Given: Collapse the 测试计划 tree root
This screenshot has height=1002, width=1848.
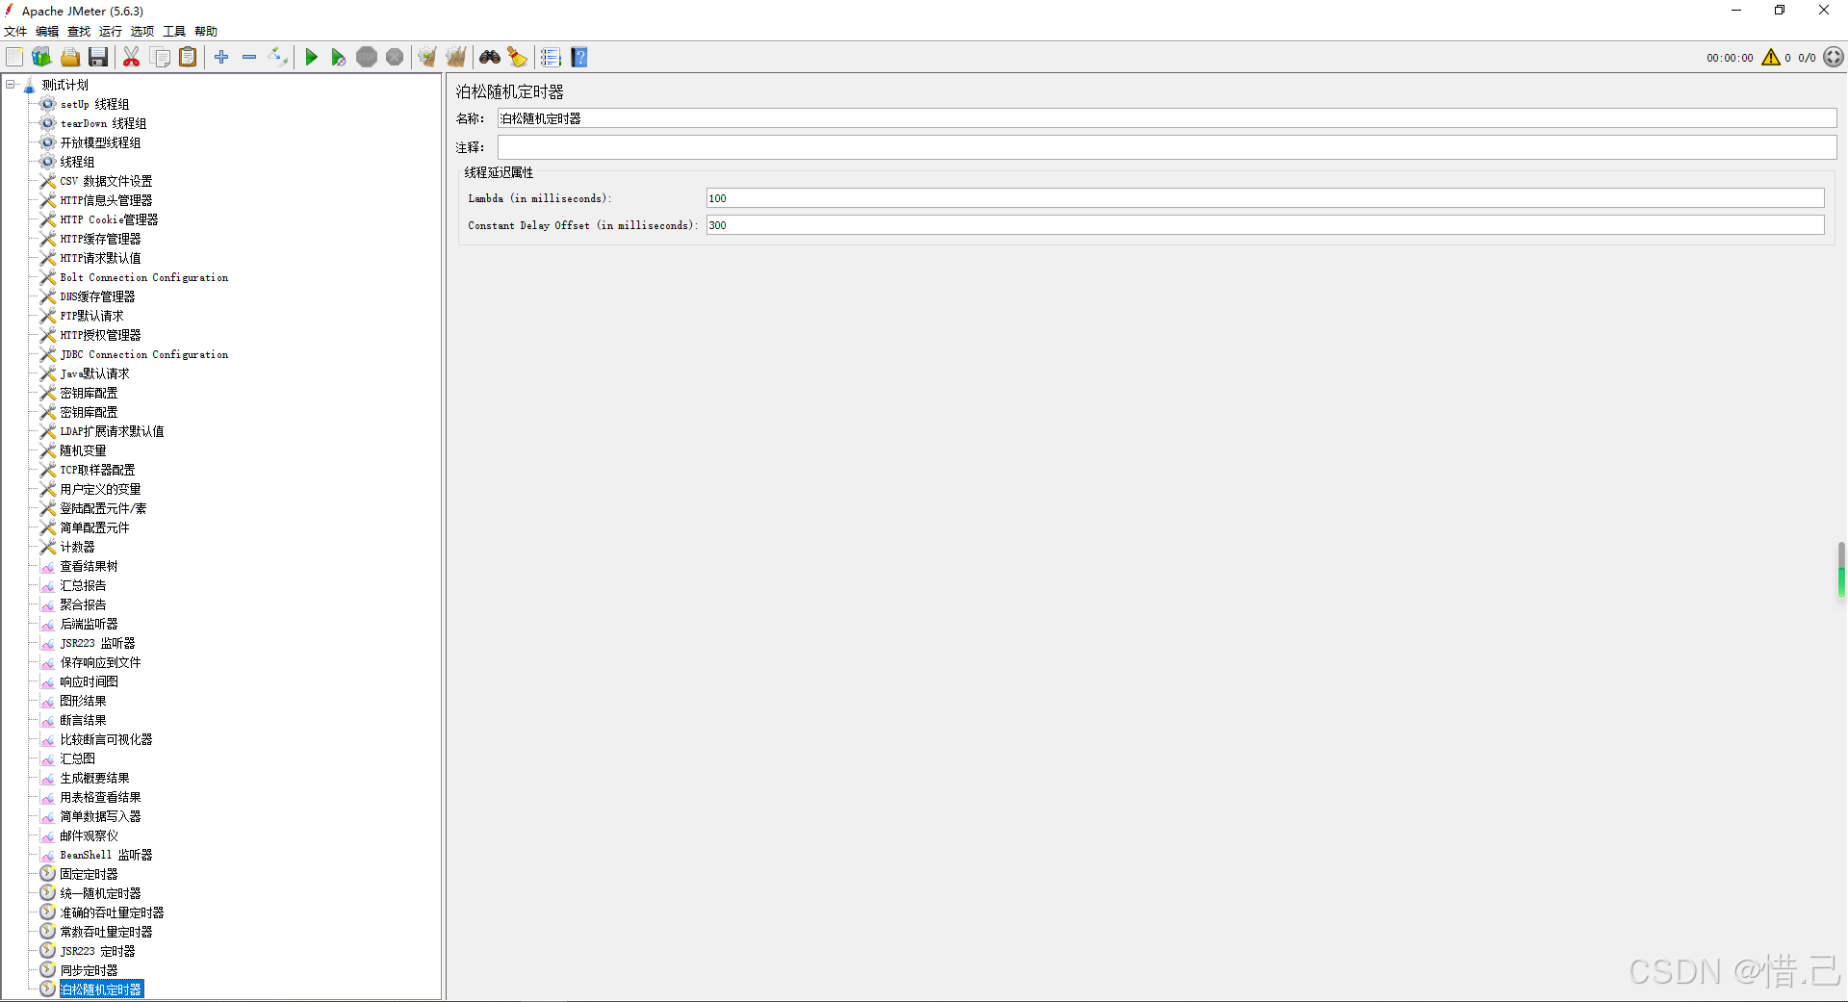Looking at the screenshot, I should click(11, 85).
